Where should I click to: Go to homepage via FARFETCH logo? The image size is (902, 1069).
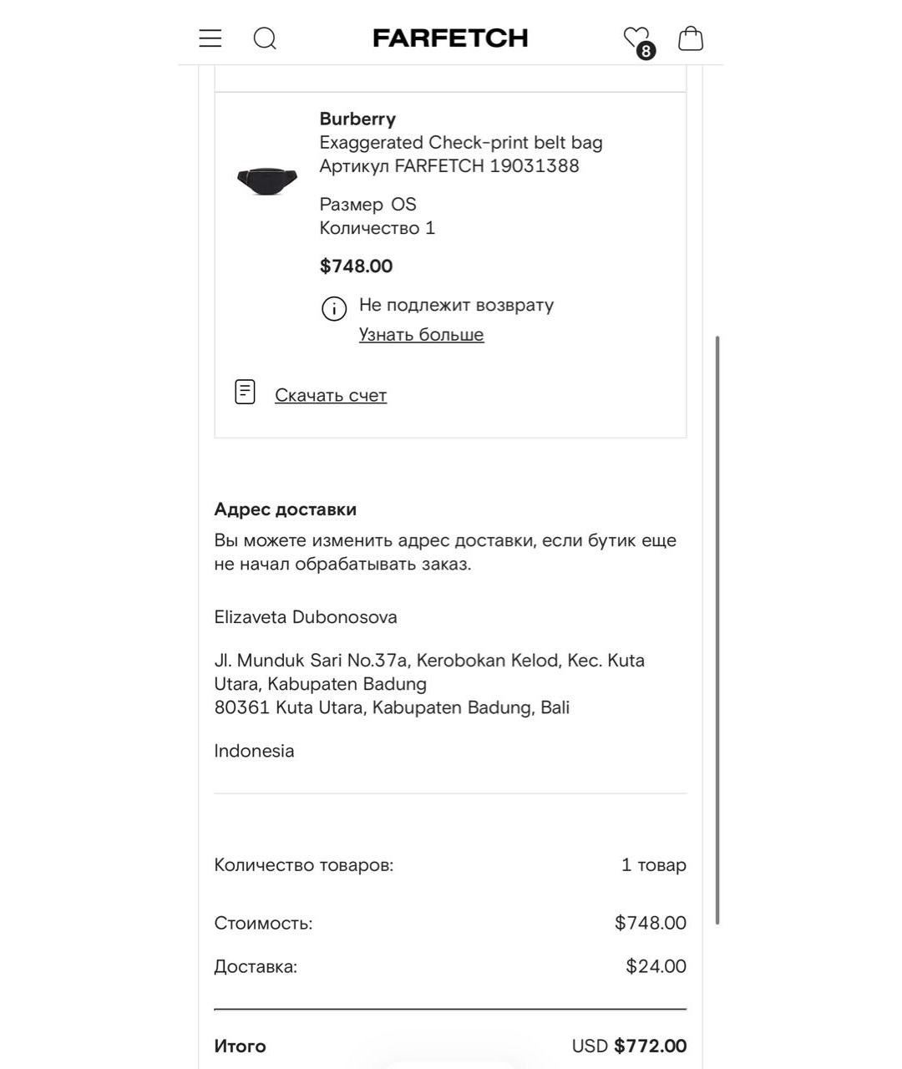tap(450, 38)
